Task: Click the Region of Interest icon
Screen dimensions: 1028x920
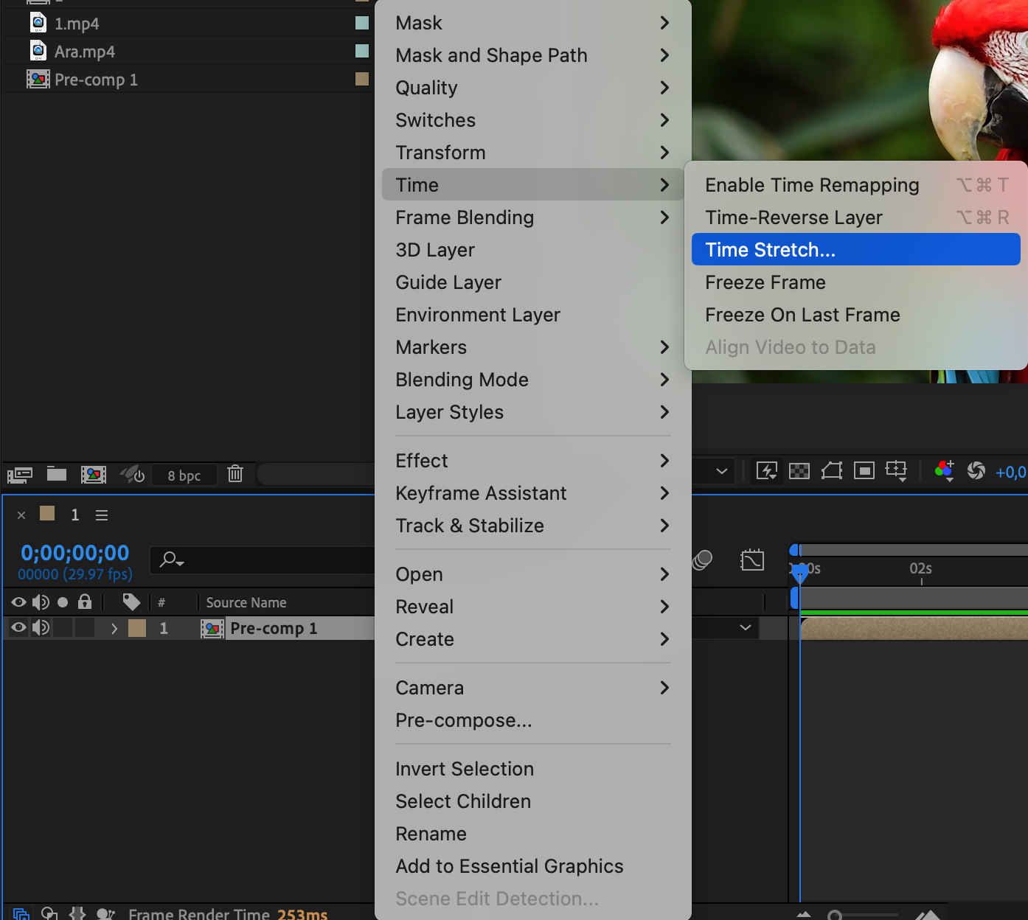Action: (x=864, y=471)
